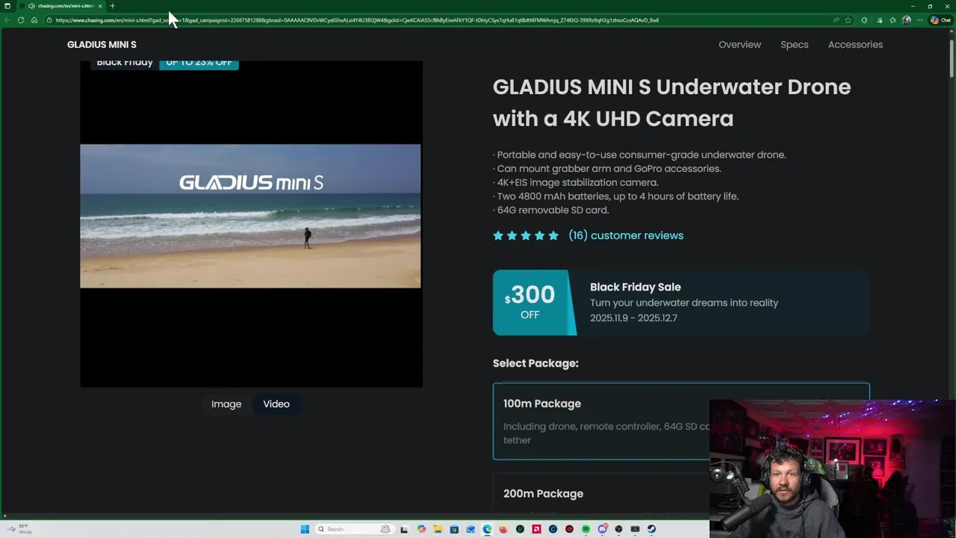956x538 pixels.
Task: Open the browser home page icon
Action: [x=34, y=20]
